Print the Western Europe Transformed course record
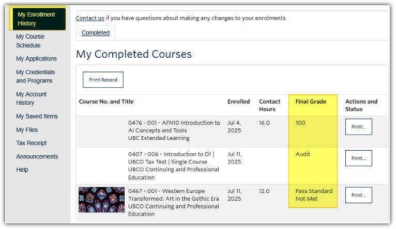 point(358,195)
